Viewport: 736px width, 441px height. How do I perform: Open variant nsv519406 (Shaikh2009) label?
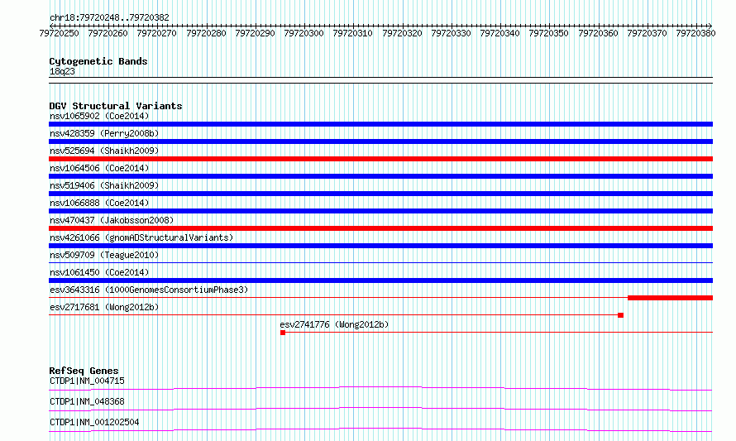coord(104,185)
